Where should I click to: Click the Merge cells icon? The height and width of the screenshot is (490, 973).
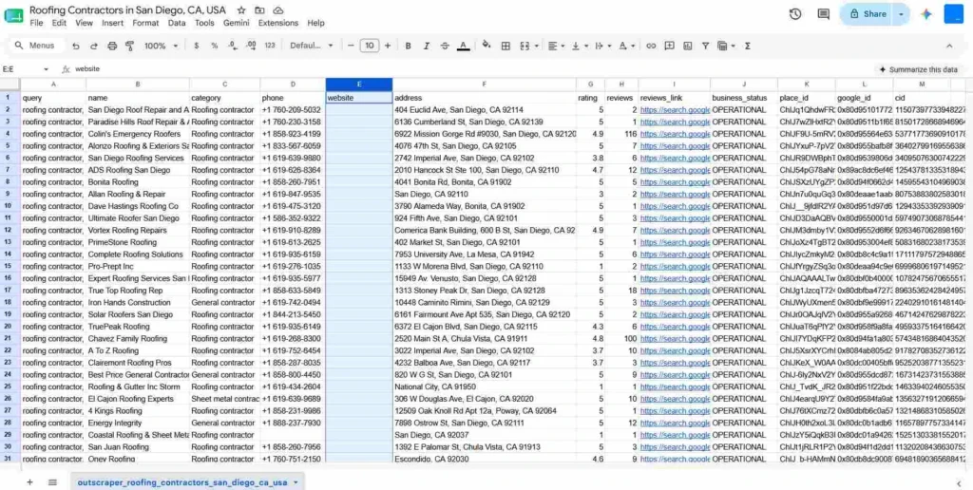click(x=525, y=46)
